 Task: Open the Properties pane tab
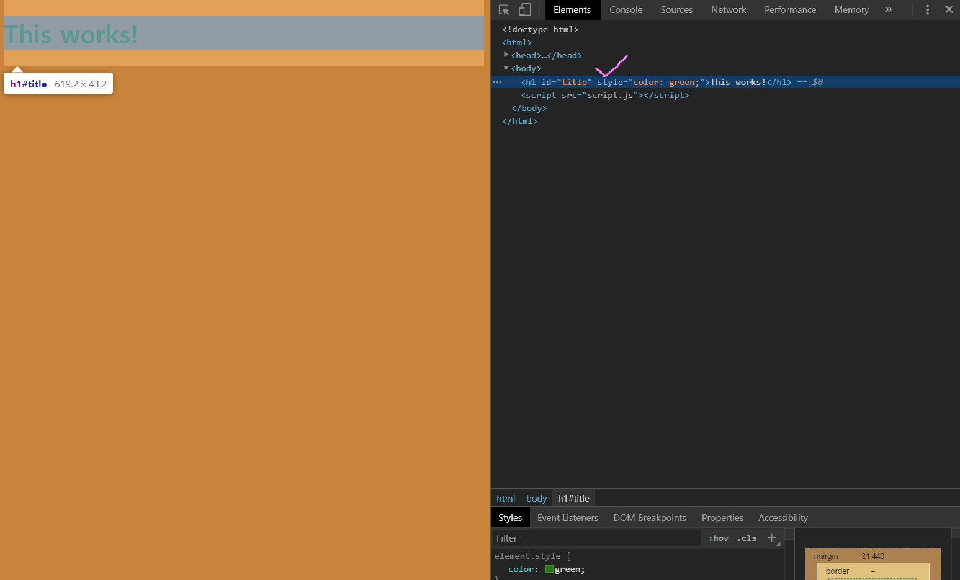click(722, 517)
